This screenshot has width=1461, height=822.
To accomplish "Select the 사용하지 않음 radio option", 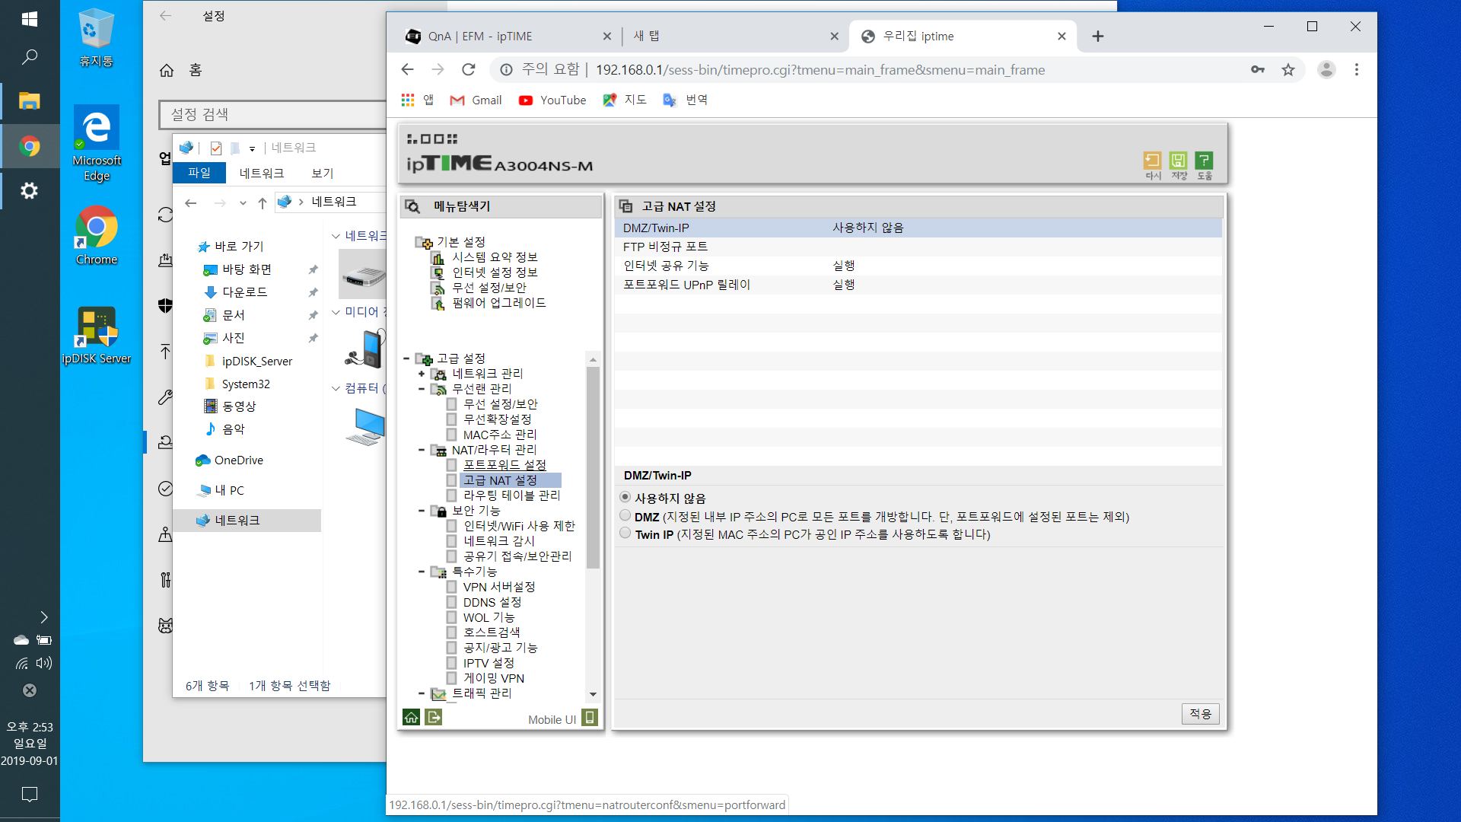I will coord(625,497).
